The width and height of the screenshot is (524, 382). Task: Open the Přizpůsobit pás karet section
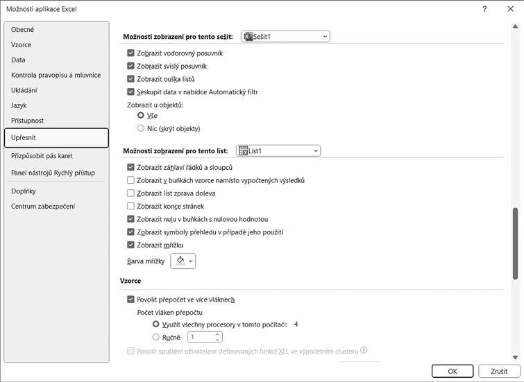click(42, 156)
